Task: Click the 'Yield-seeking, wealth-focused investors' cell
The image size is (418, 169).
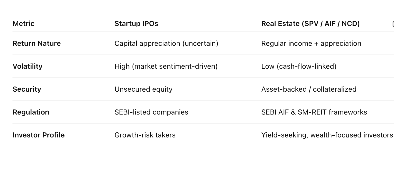Action: click(x=327, y=135)
